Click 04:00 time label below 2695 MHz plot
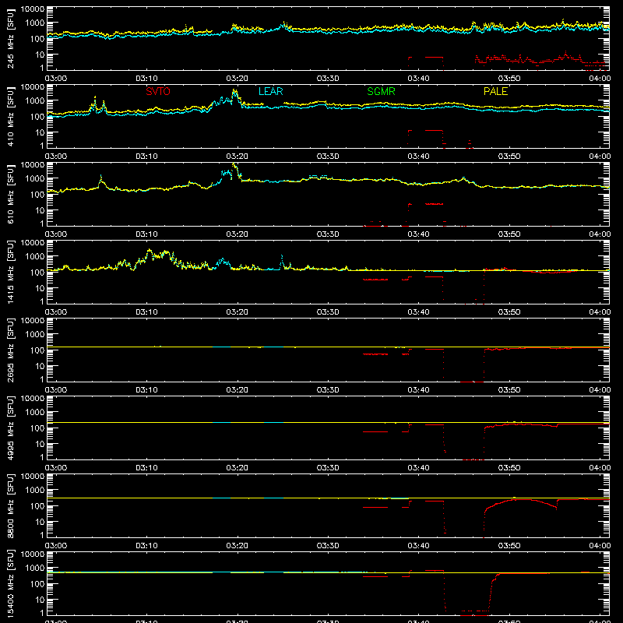Screen dimensions: 623x623 (x=600, y=390)
